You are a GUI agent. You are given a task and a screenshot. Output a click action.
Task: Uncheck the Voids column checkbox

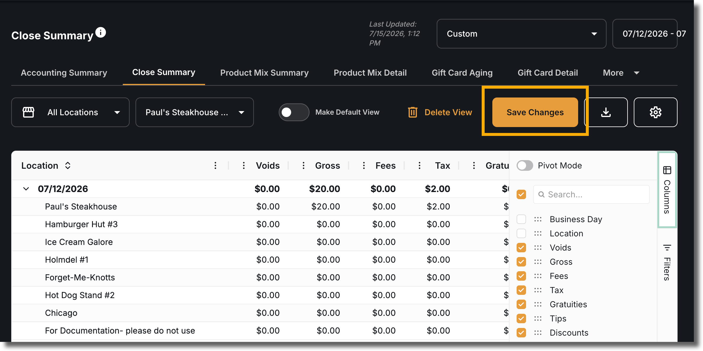tap(521, 248)
